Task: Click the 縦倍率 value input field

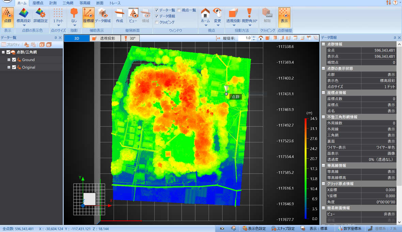Action: (x=244, y=38)
